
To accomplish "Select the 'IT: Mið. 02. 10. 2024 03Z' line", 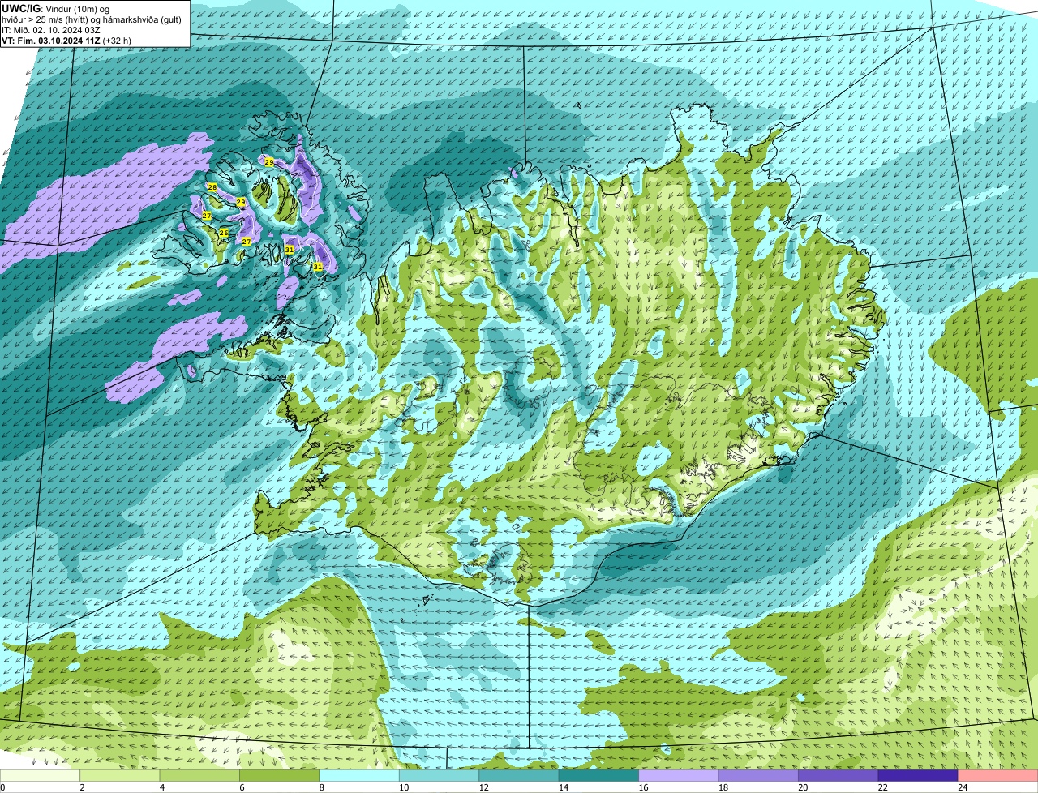I will pyautogui.click(x=51, y=30).
